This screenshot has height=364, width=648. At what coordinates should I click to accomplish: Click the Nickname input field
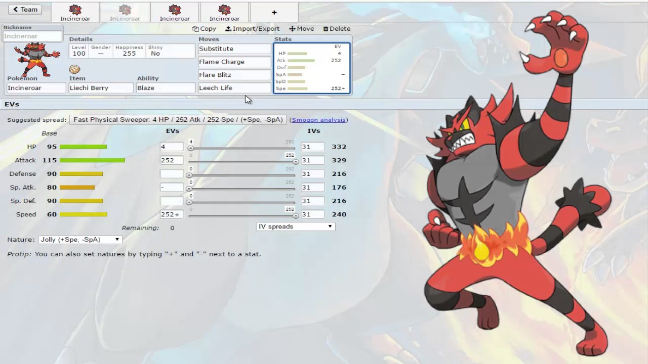pyautogui.click(x=32, y=36)
